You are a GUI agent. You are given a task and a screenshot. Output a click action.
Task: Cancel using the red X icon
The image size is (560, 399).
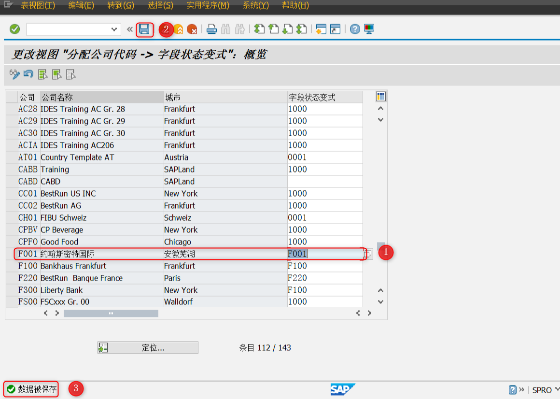pos(192,29)
